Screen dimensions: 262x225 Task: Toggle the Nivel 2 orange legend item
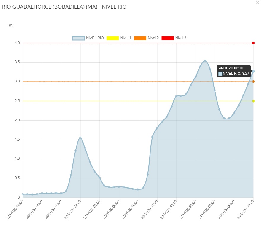[146, 38]
